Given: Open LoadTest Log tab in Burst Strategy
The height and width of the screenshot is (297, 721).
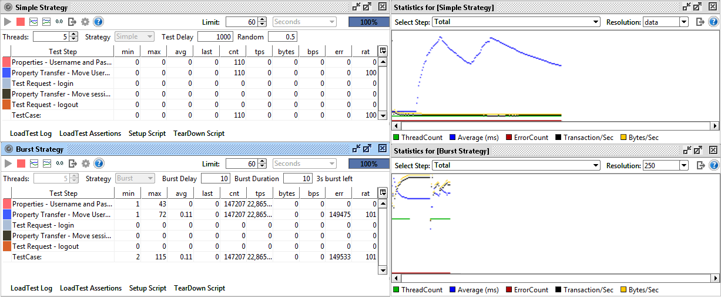Looking at the screenshot, I should click(x=31, y=288).
